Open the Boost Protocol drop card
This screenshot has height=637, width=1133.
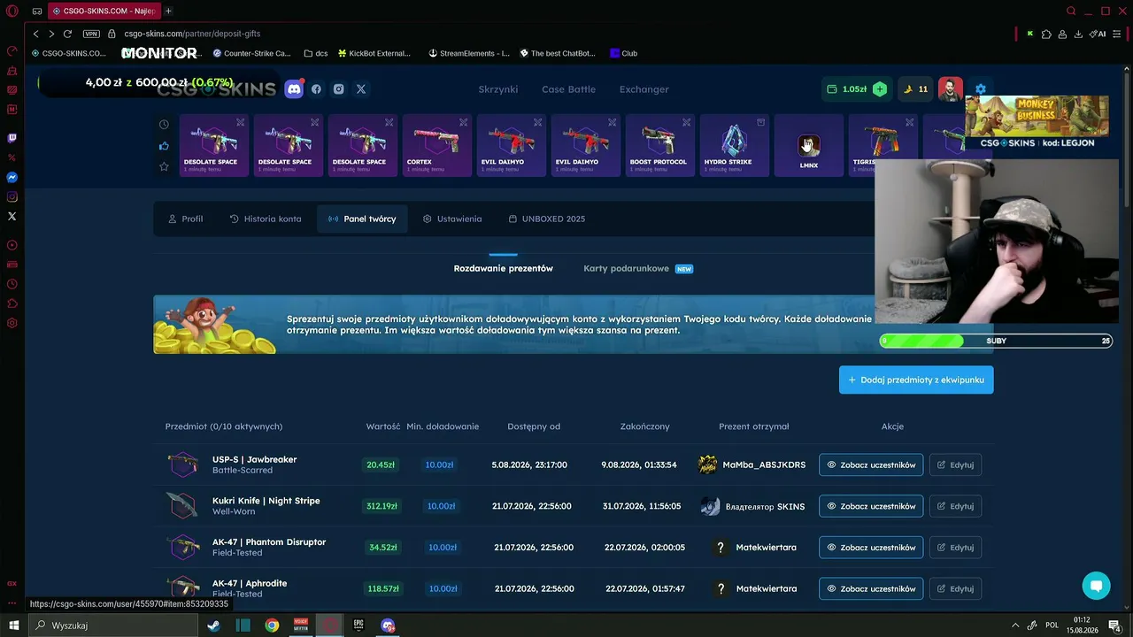click(x=660, y=145)
